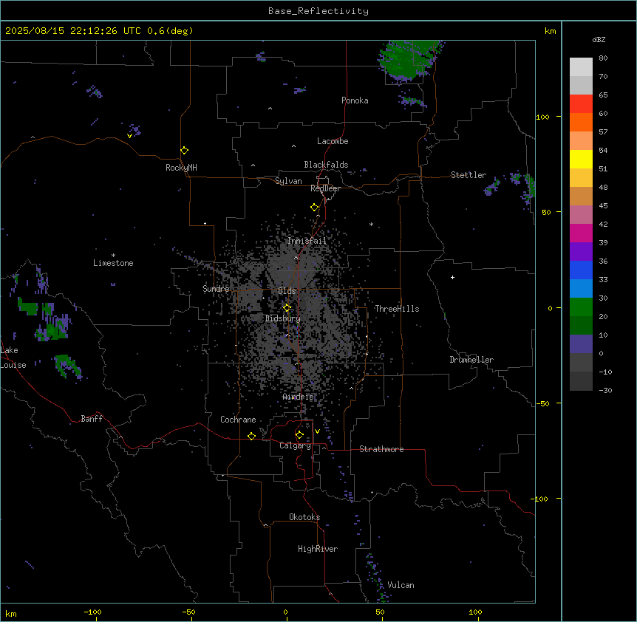637x622 pixels.
Task: Click the km unit label at bottom left
Action: 11,614
